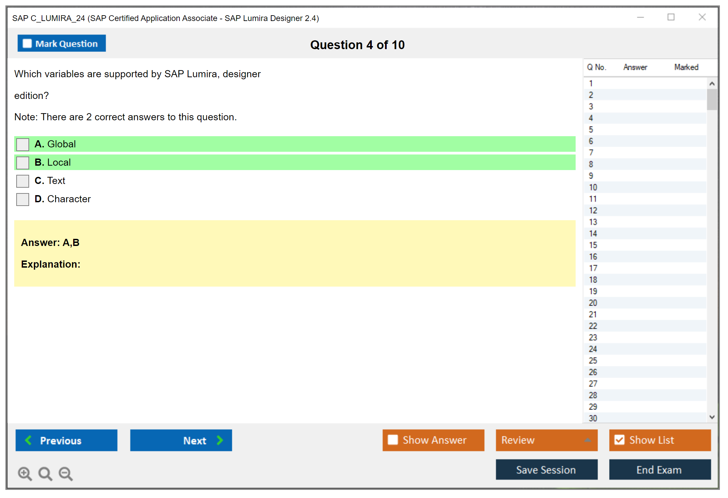Maximize the exam window
This screenshot has height=498, width=728.
(671, 17)
